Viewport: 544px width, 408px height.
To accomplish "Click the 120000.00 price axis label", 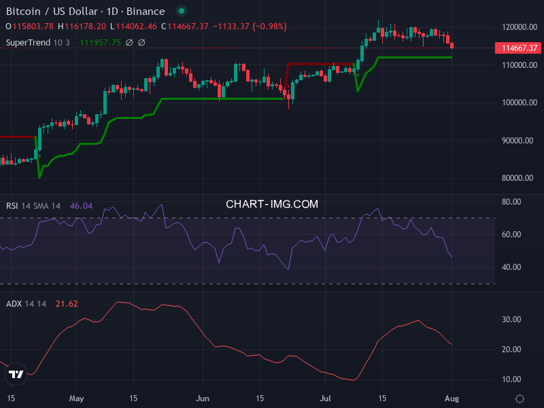I will point(520,27).
